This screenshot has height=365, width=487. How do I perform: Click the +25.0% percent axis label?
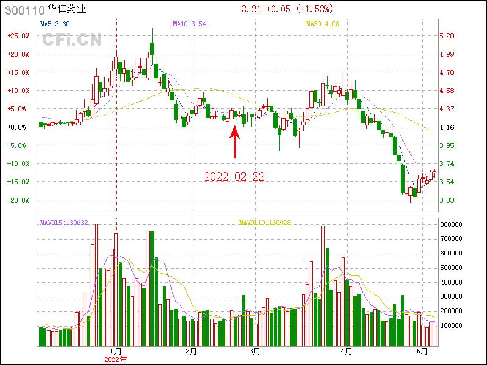(18, 36)
